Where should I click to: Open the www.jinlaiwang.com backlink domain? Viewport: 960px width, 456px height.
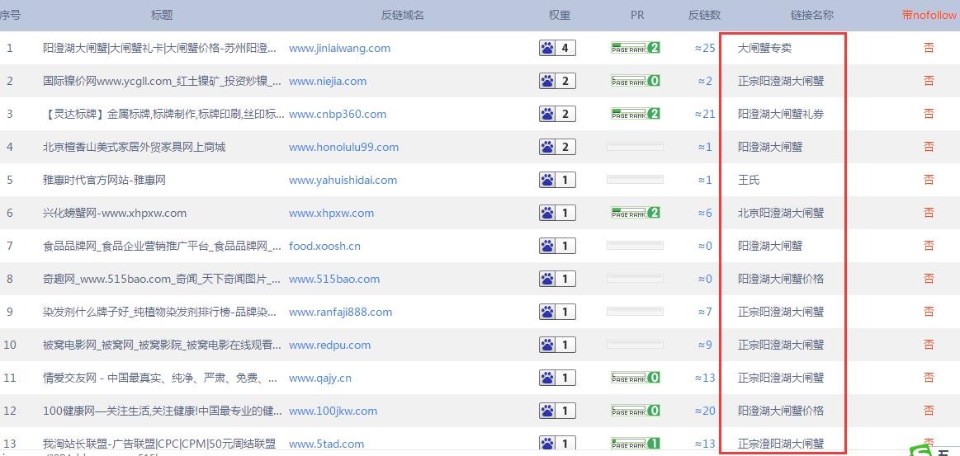[339, 48]
